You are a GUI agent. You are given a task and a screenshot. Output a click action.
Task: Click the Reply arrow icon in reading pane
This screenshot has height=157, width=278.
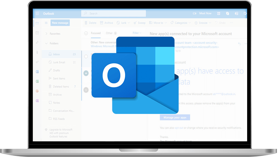[x=239, y=44]
